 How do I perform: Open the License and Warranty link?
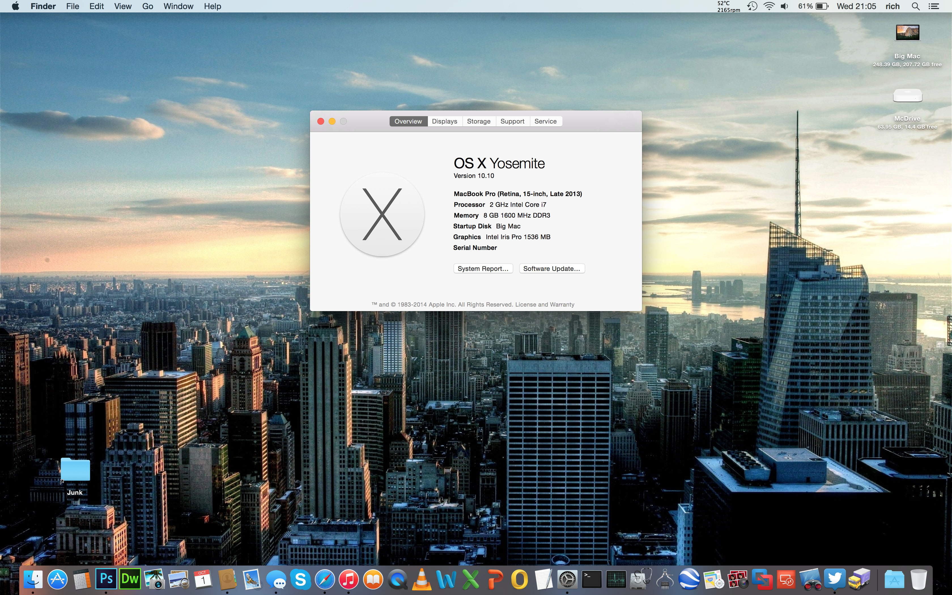tap(545, 305)
